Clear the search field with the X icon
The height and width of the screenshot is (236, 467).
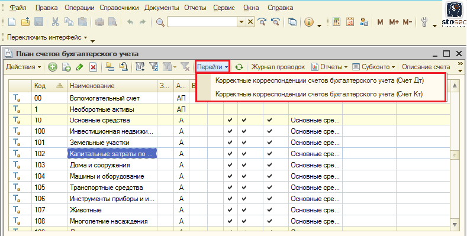250,22
